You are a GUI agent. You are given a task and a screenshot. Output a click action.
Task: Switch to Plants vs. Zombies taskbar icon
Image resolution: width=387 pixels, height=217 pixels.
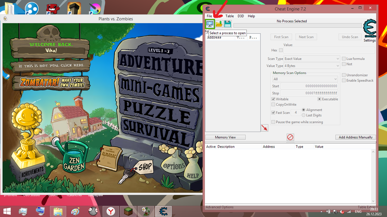[x=145, y=211]
